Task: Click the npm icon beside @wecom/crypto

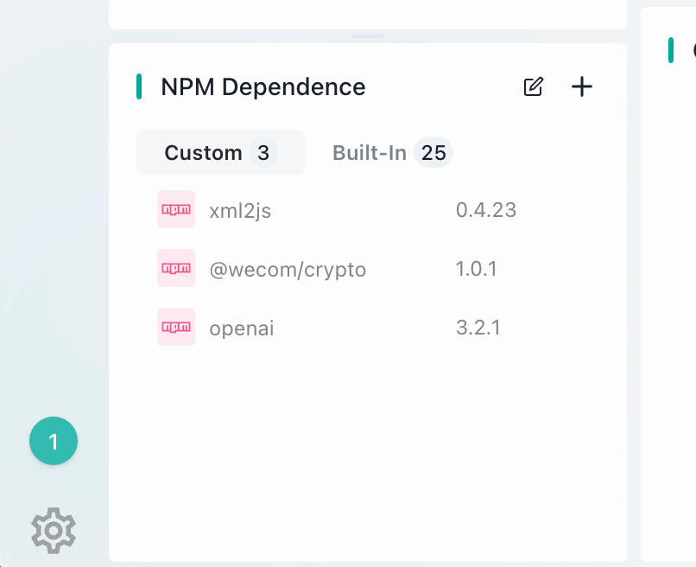Action: point(176,268)
